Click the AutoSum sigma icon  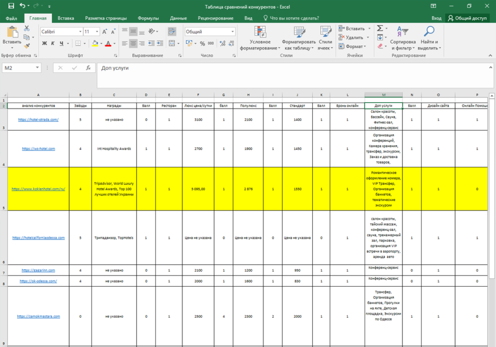380,29
